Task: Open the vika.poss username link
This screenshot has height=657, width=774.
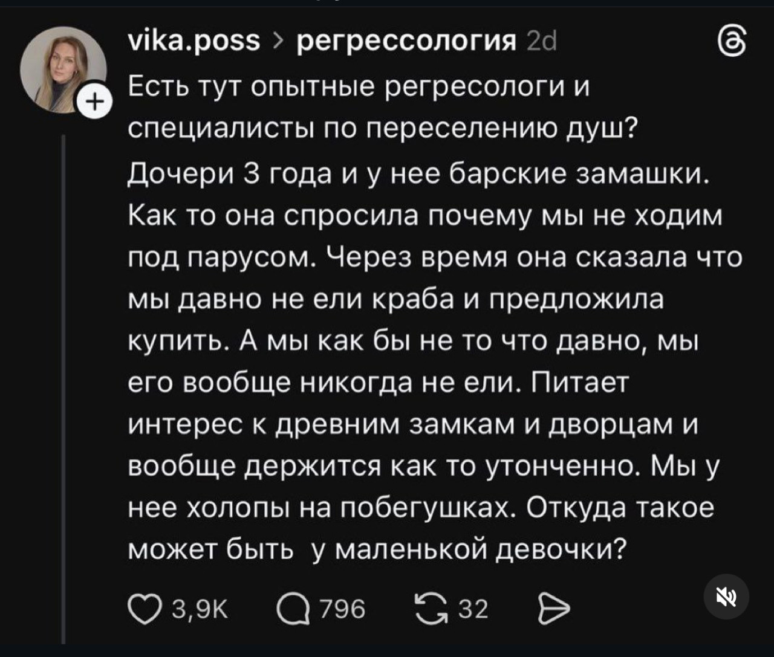Action: point(194,40)
